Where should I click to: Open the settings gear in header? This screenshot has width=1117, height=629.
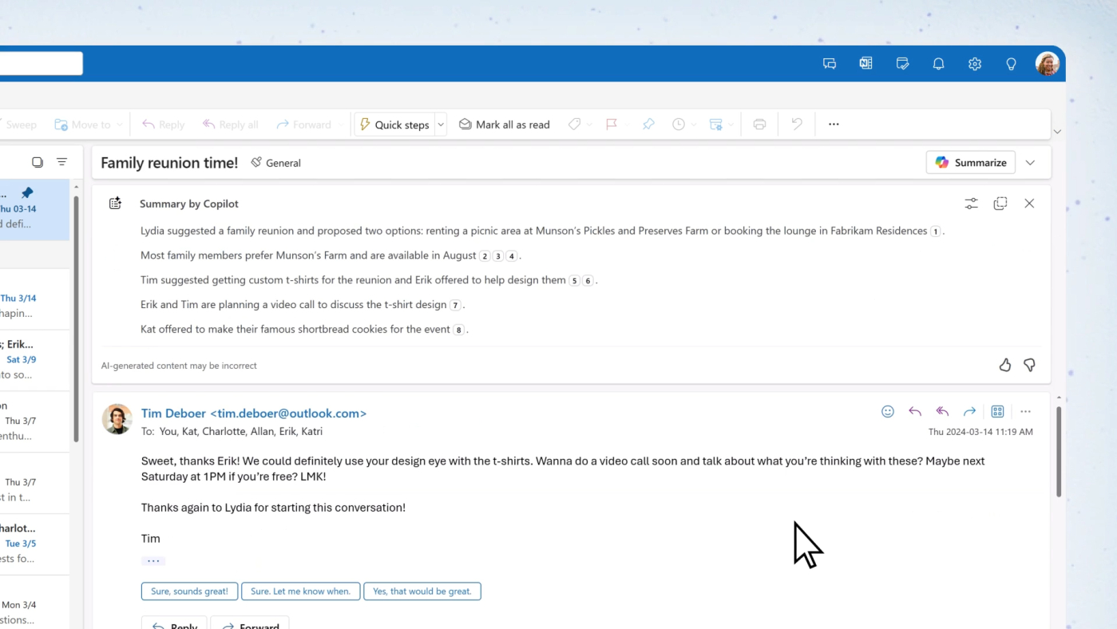975,64
